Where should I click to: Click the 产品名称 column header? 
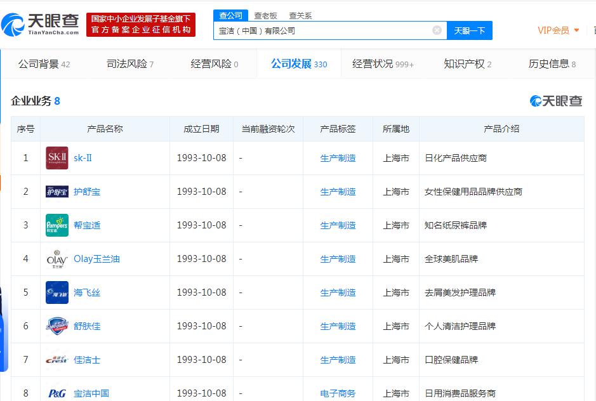point(105,129)
